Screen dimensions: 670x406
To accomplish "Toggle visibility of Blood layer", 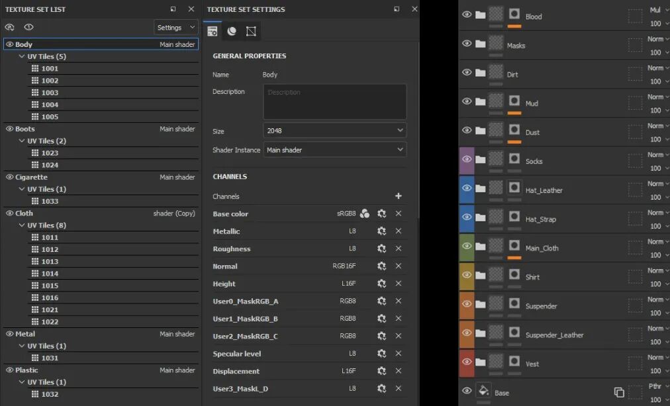I will [x=467, y=15].
